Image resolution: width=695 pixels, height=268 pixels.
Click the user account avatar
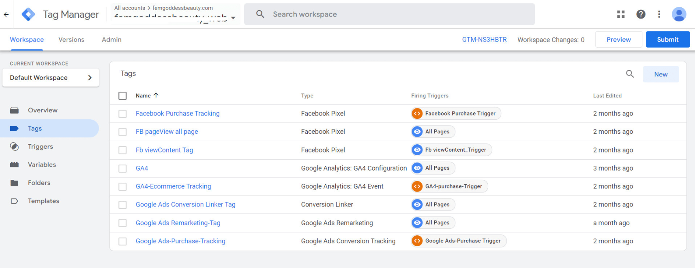coord(679,14)
